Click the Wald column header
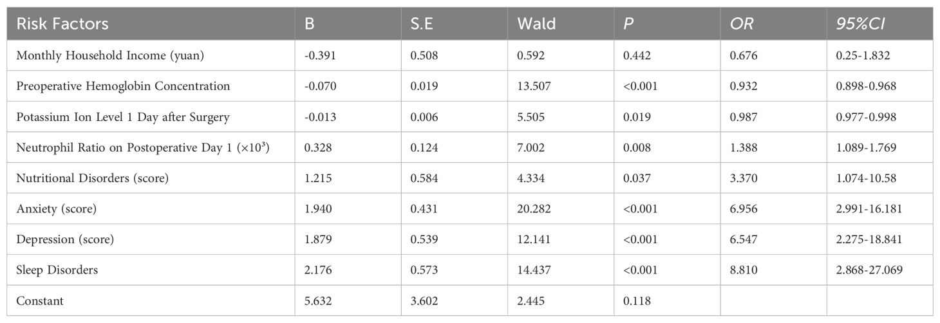 pyautogui.click(x=535, y=24)
